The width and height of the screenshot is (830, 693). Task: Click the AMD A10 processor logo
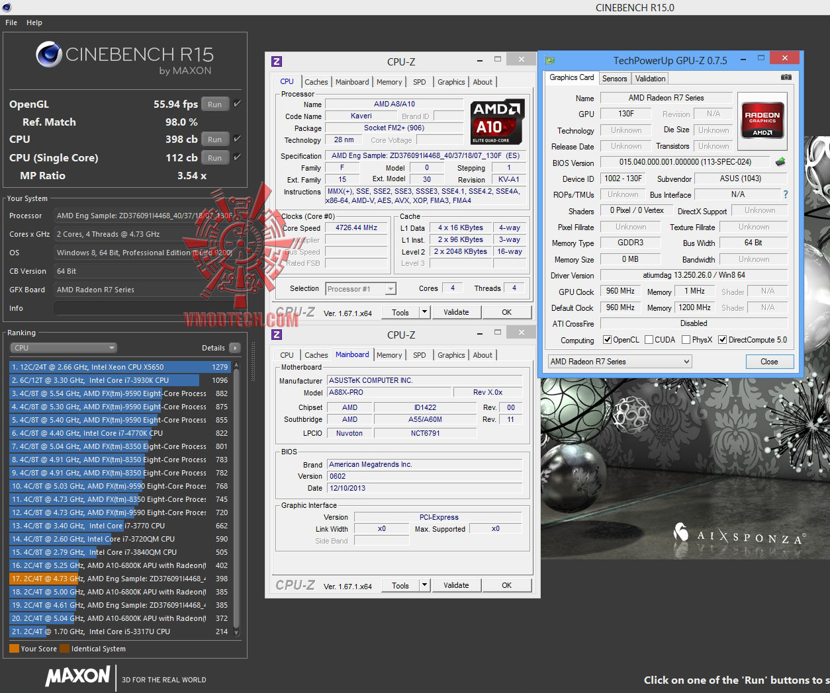click(x=497, y=122)
